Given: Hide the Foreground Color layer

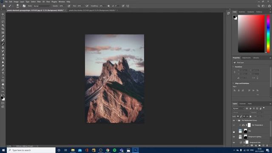Looking at the screenshot, I should (x=234, y=143).
